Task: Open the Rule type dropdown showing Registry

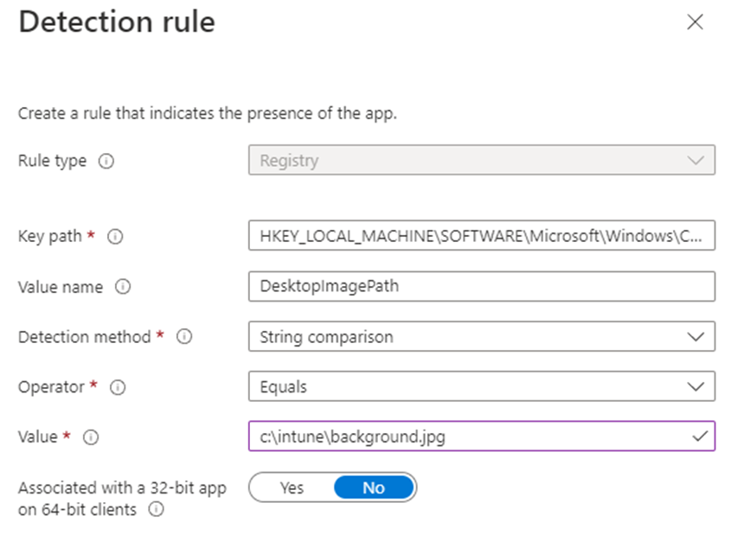Action: click(481, 161)
